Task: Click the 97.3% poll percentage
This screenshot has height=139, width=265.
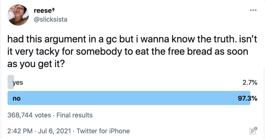Action: (x=247, y=98)
